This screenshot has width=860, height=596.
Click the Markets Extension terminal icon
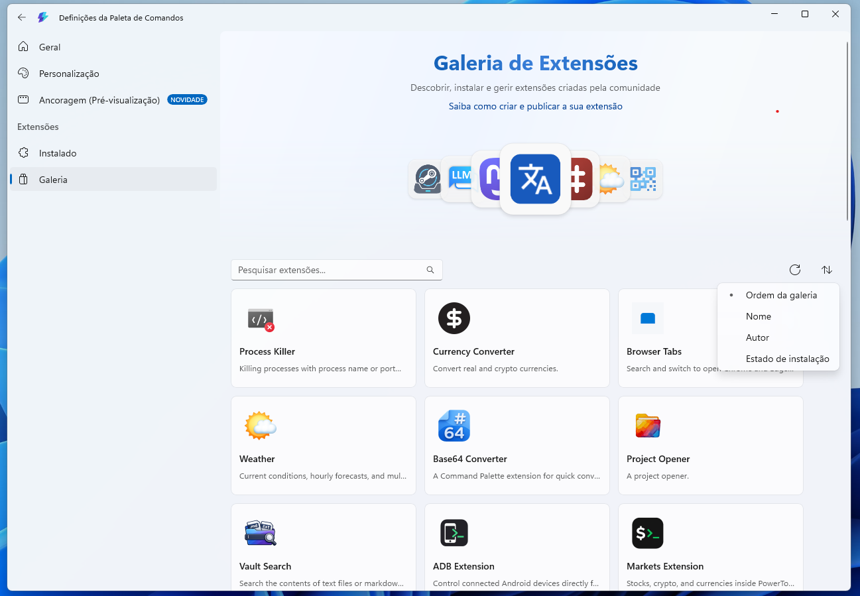[648, 533]
